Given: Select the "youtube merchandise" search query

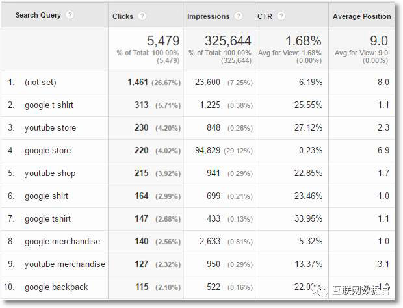Looking at the screenshot, I should [65, 264].
